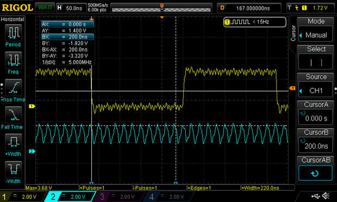Enable channel 3 tab
337x202 pixels.
120,197
